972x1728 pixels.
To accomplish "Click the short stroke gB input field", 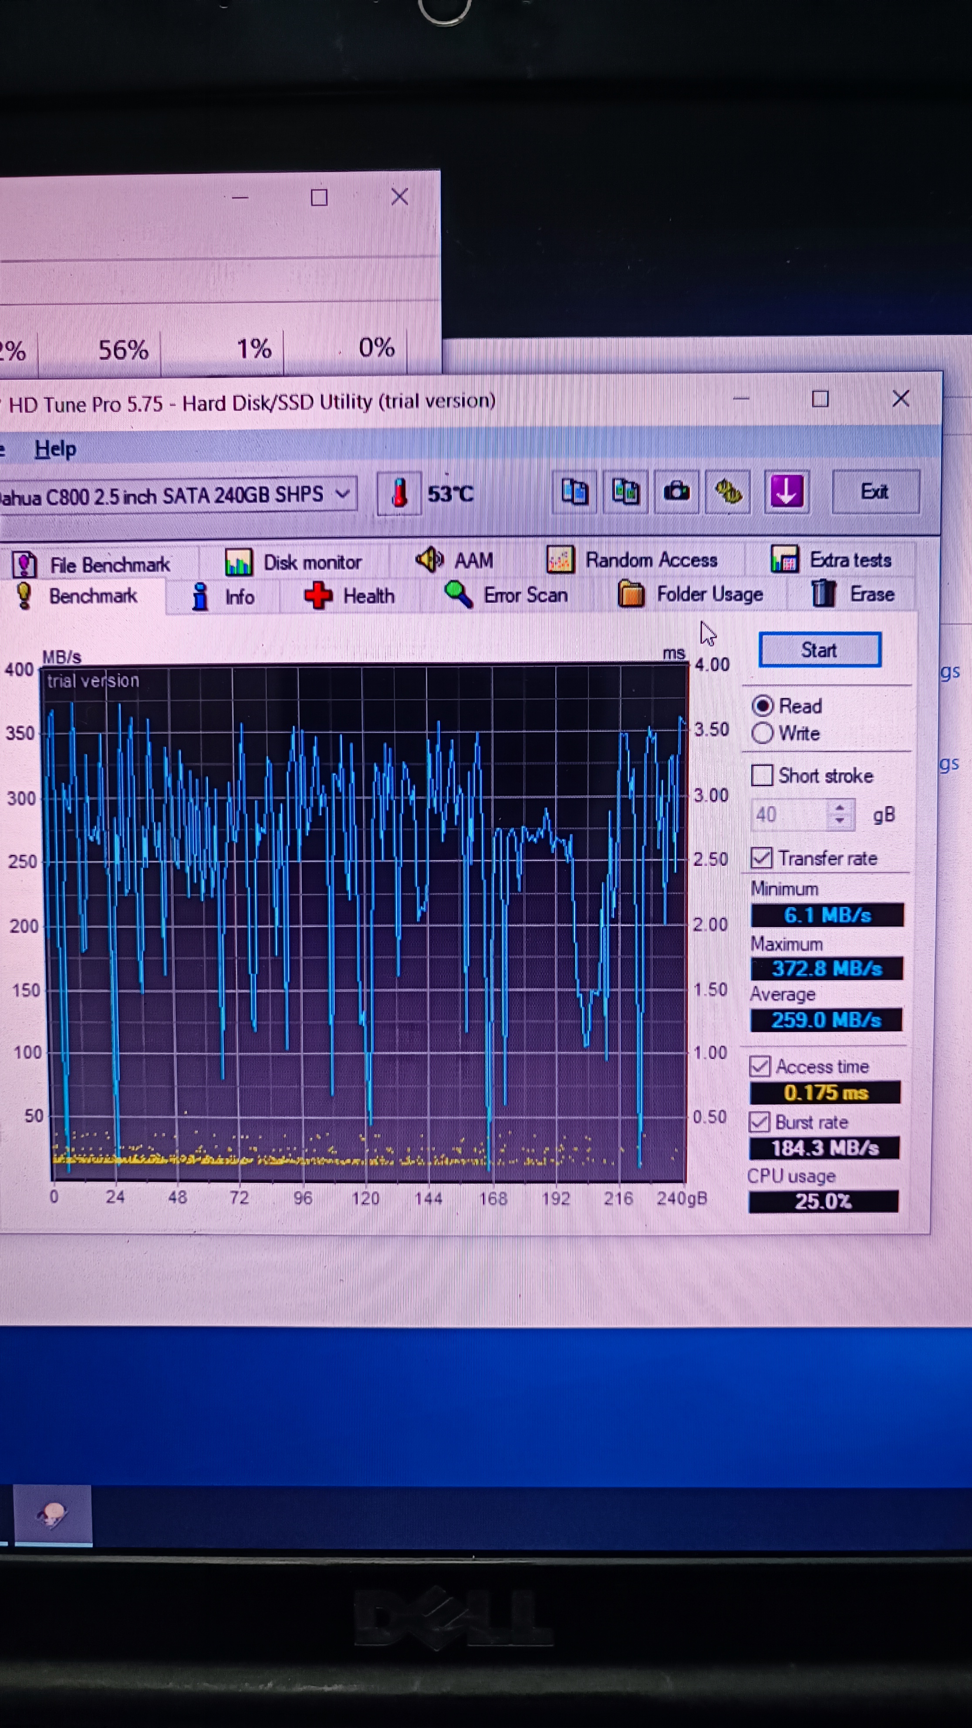I will [x=789, y=815].
